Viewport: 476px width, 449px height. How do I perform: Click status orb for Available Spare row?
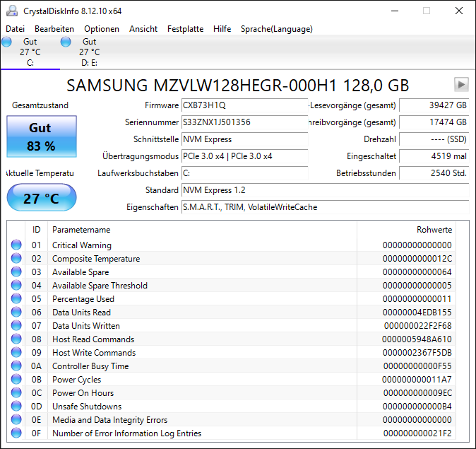[16, 272]
